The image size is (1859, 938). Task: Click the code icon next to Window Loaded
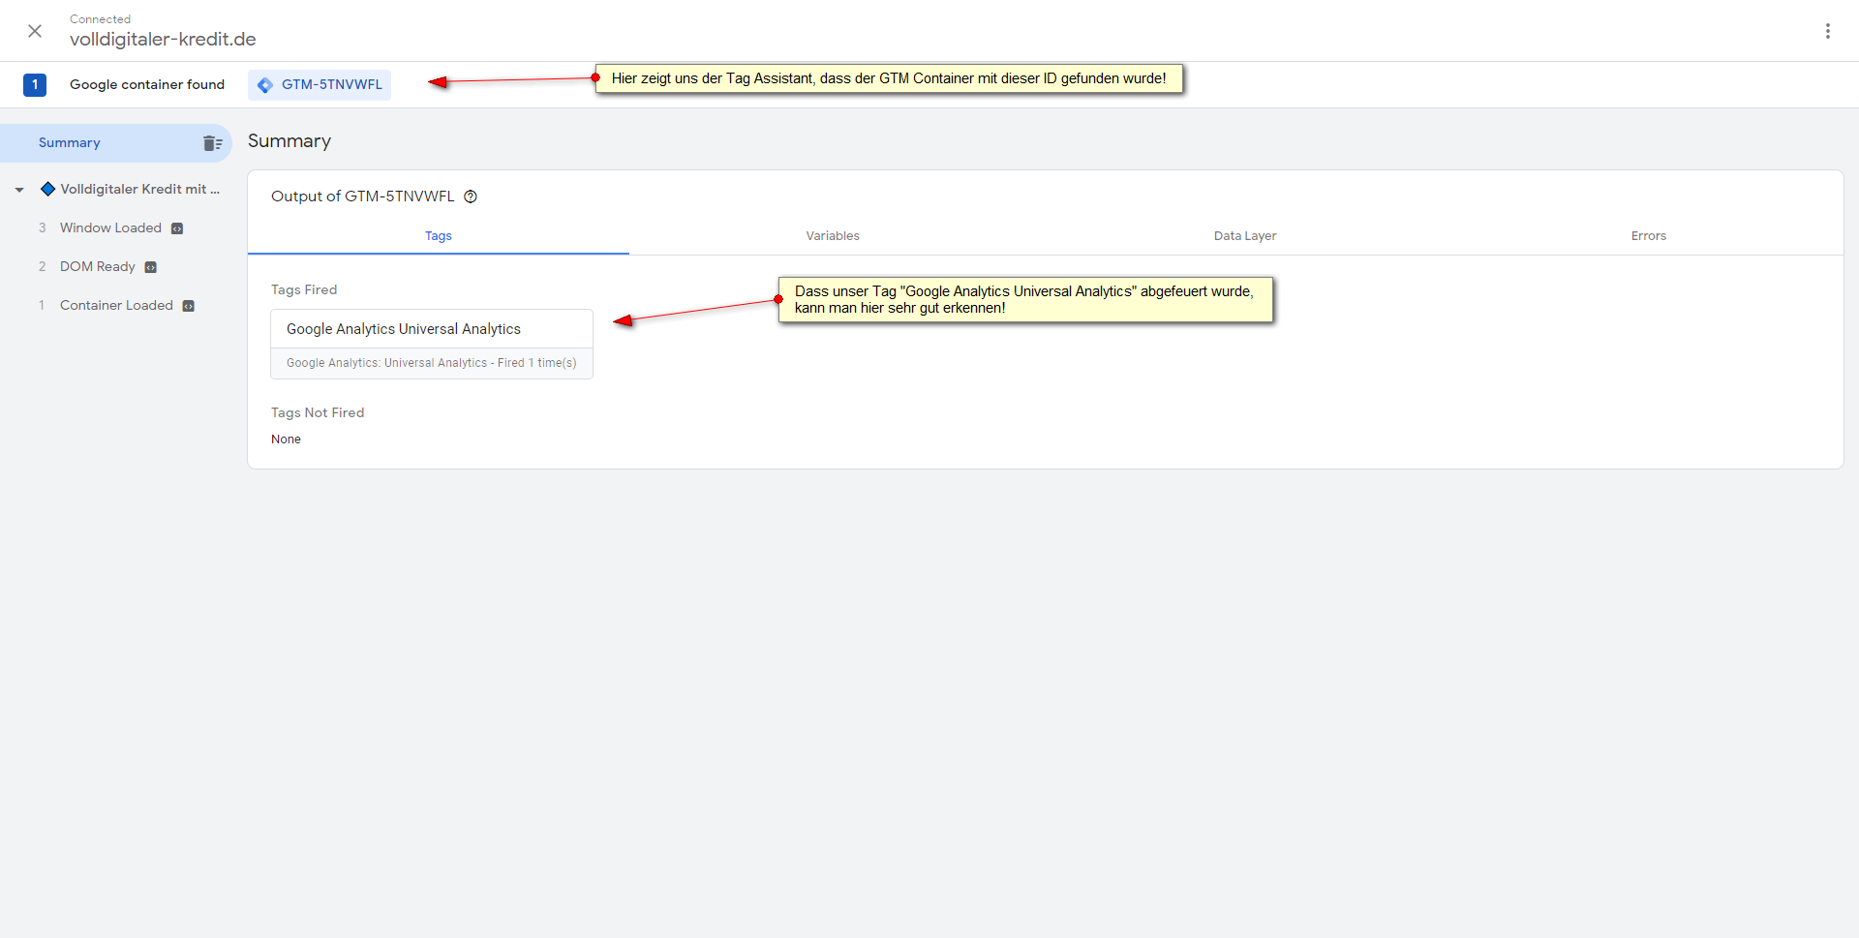[x=177, y=228]
